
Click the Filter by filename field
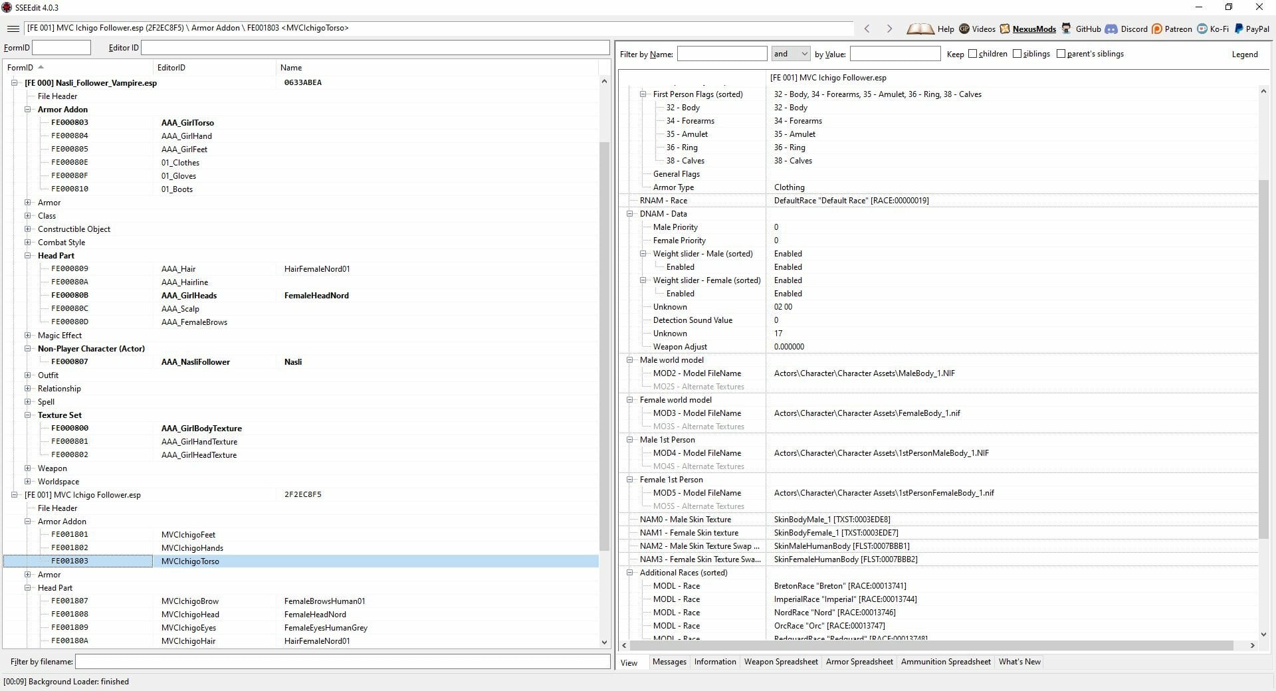[x=342, y=662]
